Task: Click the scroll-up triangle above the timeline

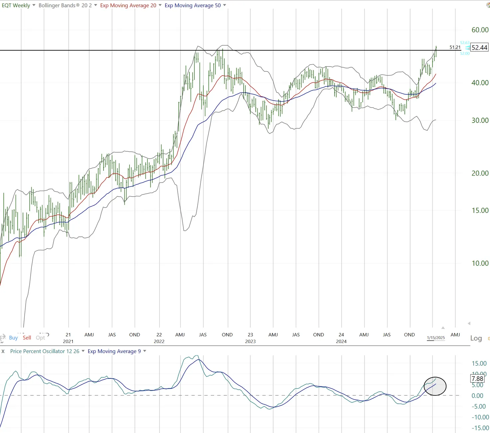Action: (x=443, y=328)
